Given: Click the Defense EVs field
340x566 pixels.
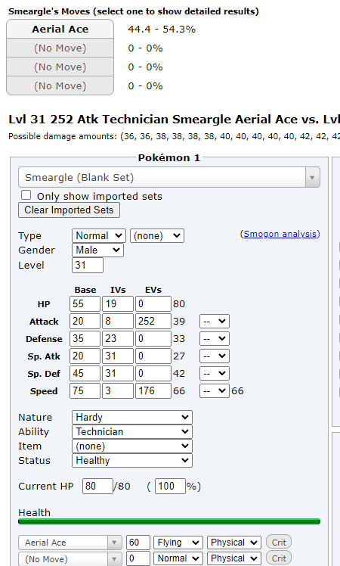Looking at the screenshot, I should pos(153,338).
